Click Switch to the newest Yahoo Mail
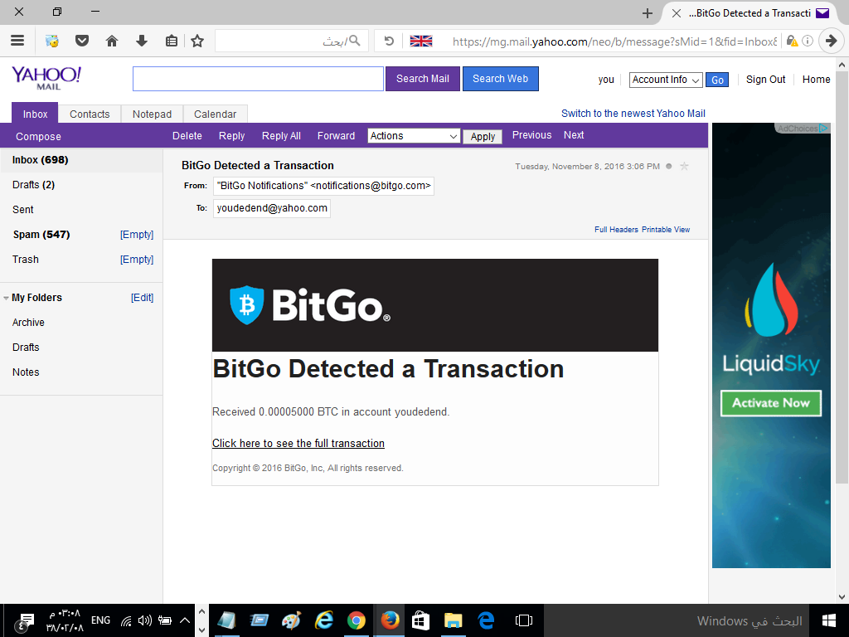 tap(633, 114)
